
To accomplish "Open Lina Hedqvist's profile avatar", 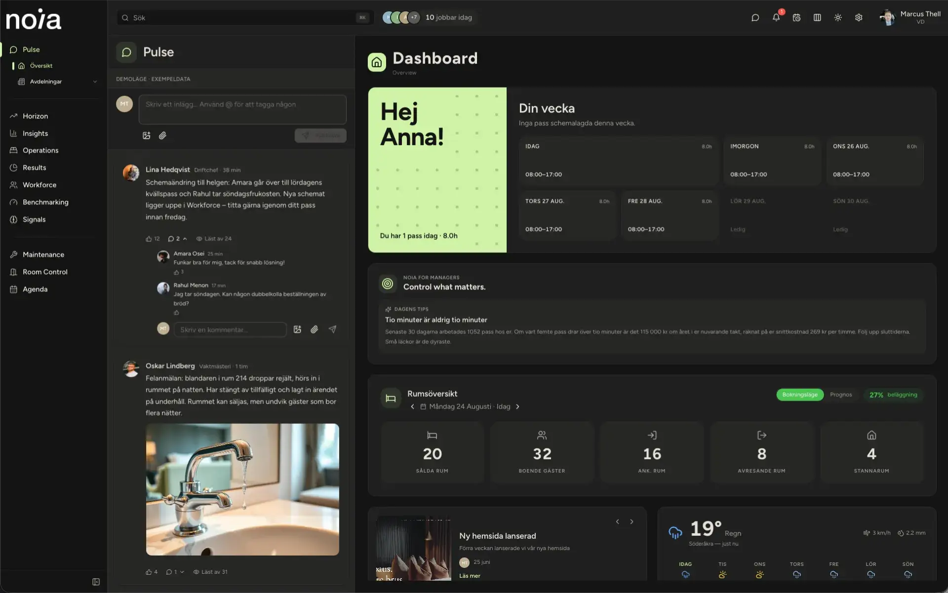I will (x=131, y=173).
